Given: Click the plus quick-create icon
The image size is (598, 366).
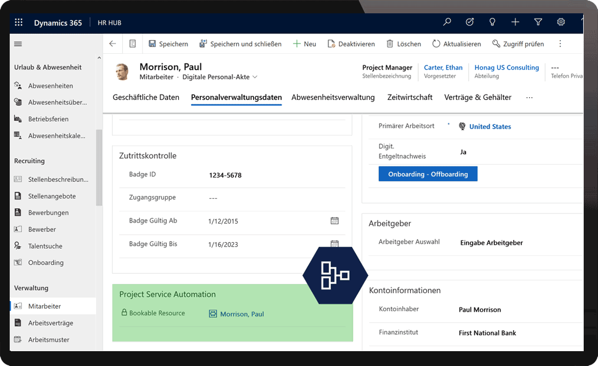Looking at the screenshot, I should (x=515, y=22).
